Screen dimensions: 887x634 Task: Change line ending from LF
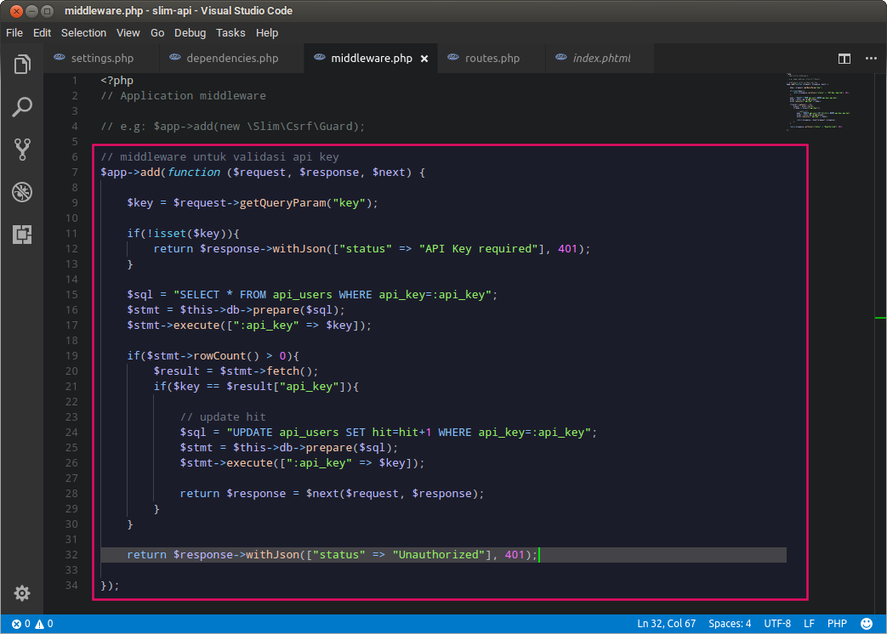point(810,623)
